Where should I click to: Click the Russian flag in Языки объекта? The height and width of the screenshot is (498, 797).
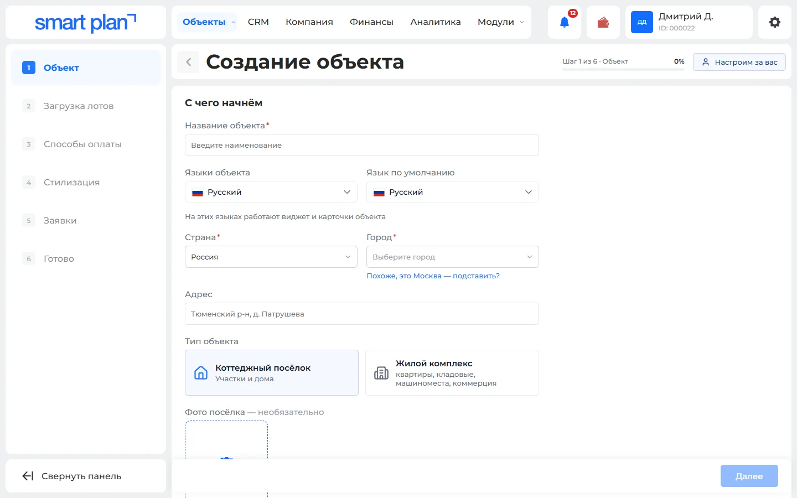click(x=198, y=193)
